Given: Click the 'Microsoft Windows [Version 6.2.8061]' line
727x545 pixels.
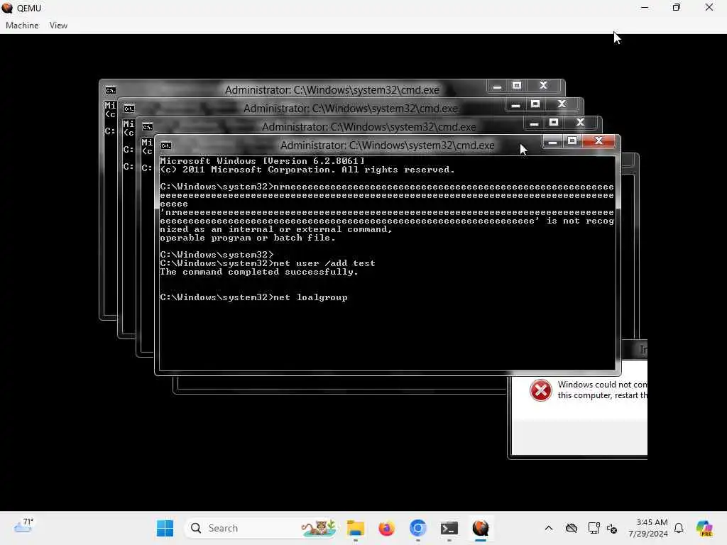Looking at the screenshot, I should (263, 161).
